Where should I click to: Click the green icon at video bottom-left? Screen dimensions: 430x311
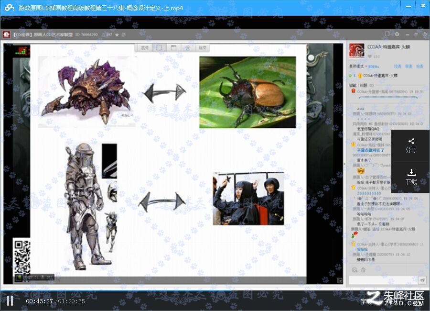[19, 278]
